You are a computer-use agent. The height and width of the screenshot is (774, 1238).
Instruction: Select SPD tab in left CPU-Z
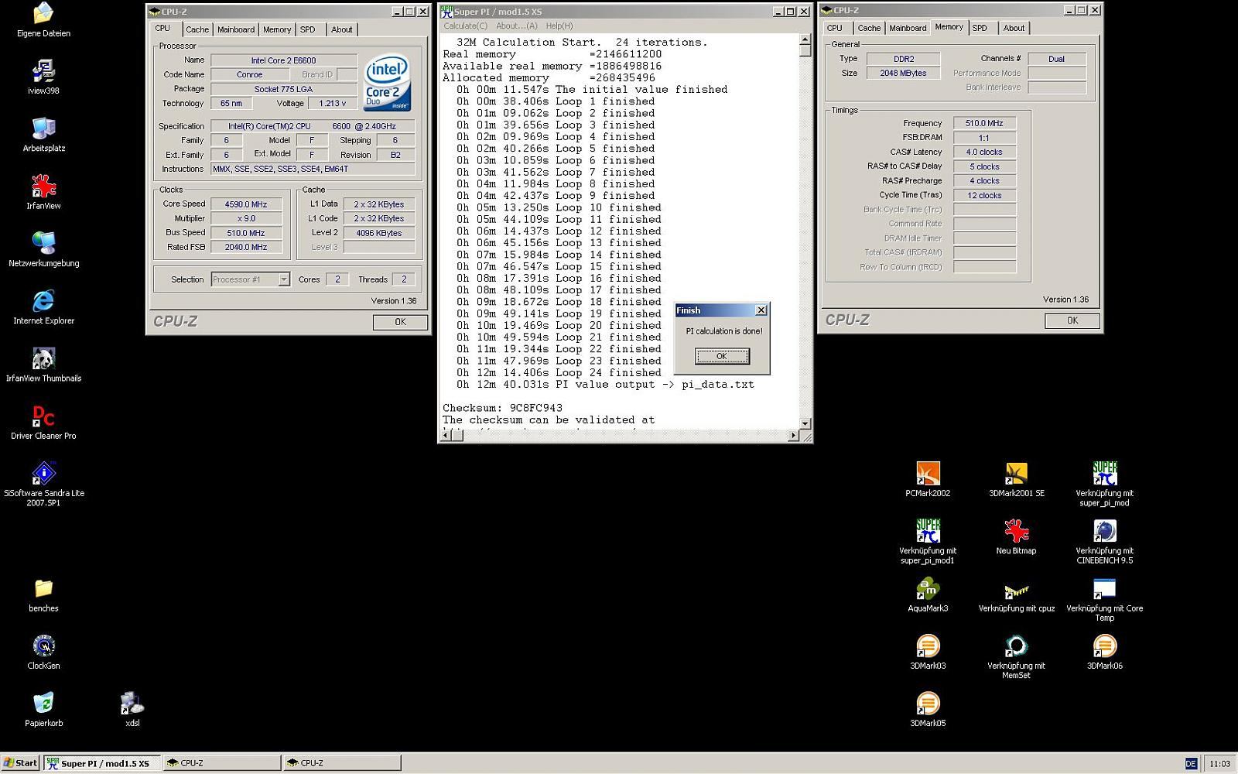308,29
